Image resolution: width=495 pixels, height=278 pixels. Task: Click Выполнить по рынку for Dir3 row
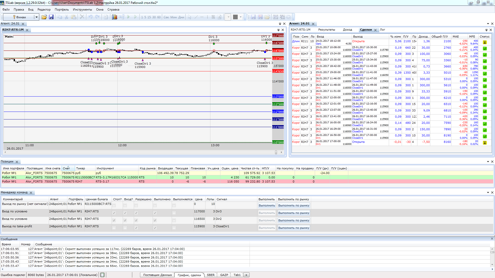click(294, 213)
